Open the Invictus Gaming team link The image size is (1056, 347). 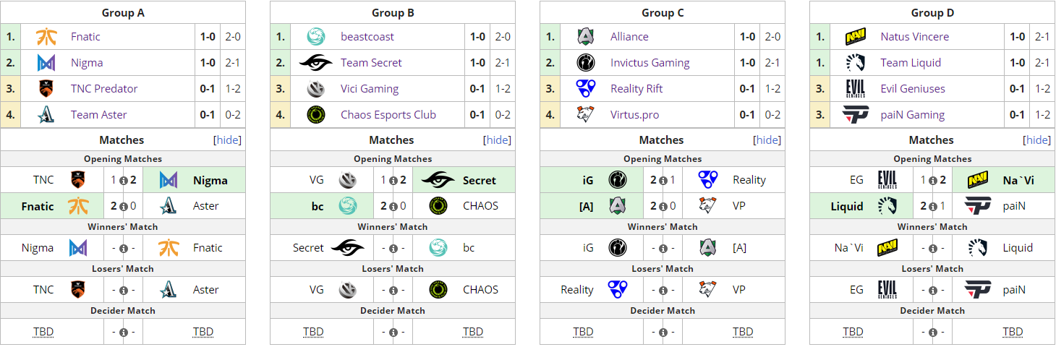pyautogui.click(x=650, y=63)
